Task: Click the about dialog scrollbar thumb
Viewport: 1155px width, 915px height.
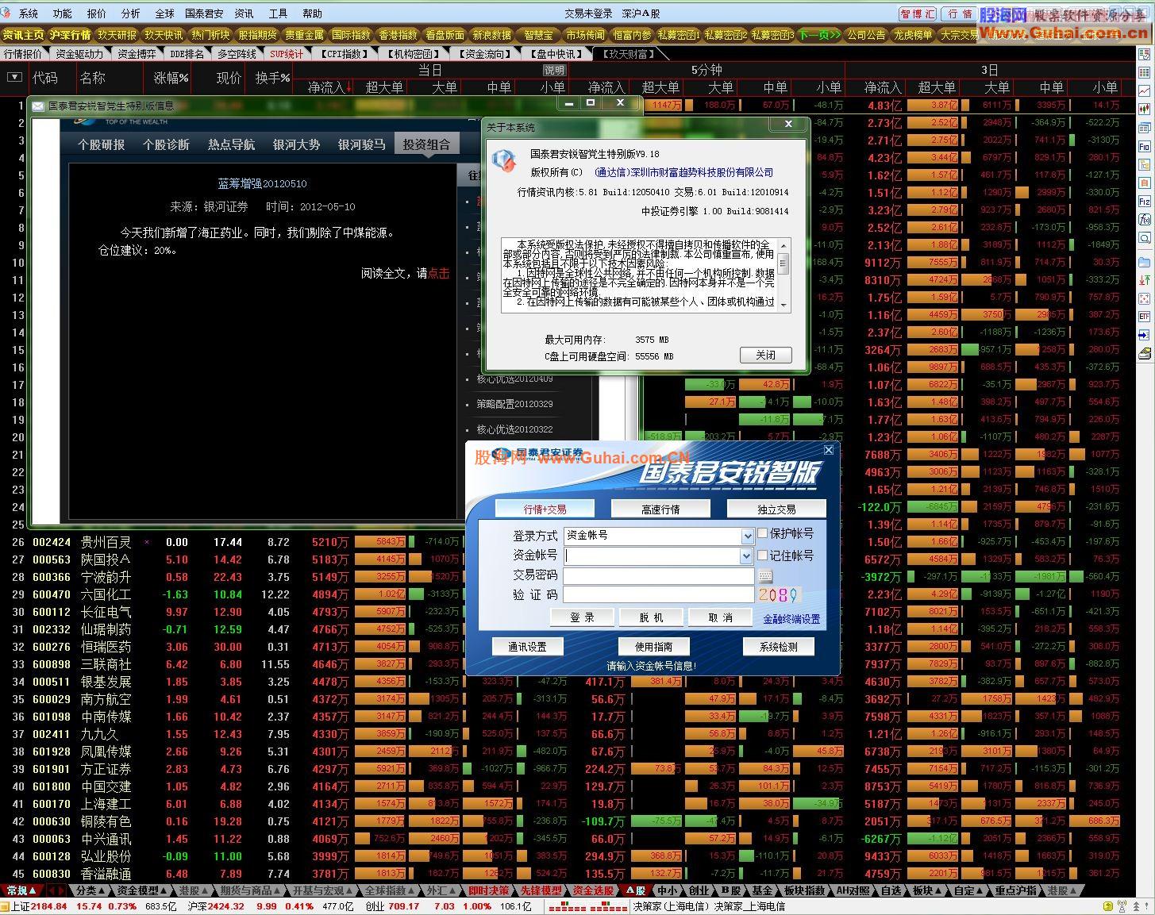Action: click(783, 263)
